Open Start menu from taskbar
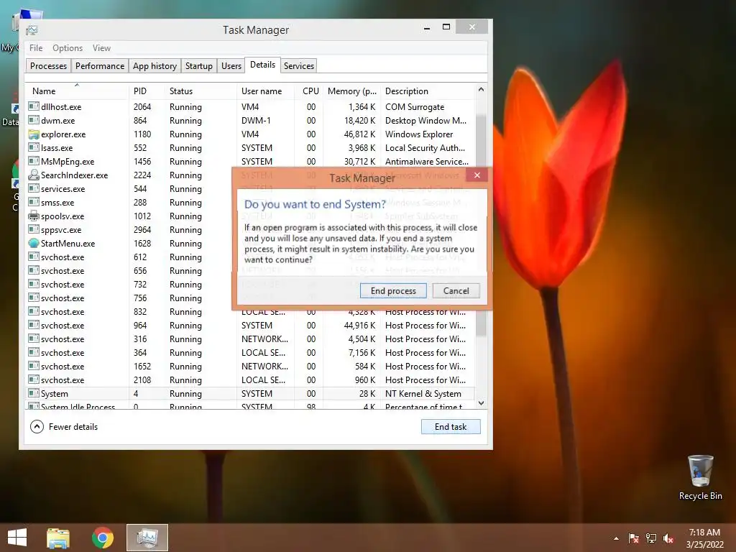The height and width of the screenshot is (552, 736). [17, 538]
